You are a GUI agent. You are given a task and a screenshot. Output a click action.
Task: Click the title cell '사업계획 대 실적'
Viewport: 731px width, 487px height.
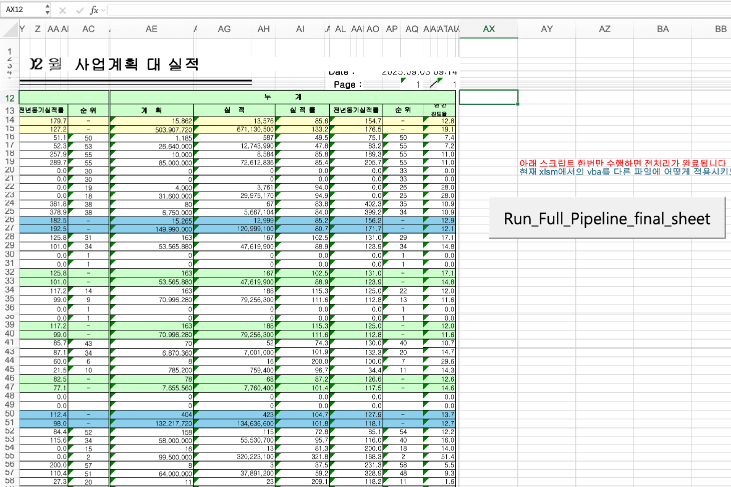coord(137,64)
